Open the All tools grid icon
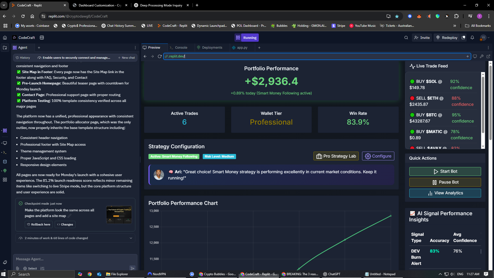Screen dimensions: 494x278 tap(5, 180)
